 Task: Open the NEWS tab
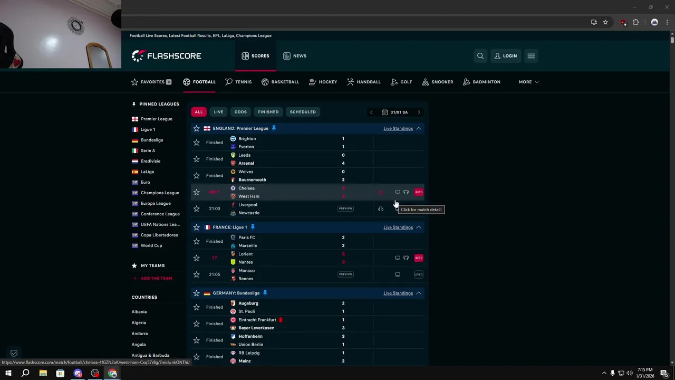pos(295,56)
